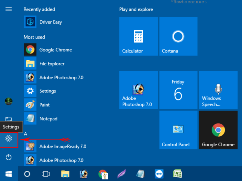Open Excel icon on the taskbar
Image resolution: width=242 pixels, height=181 pixels.
click(x=178, y=174)
